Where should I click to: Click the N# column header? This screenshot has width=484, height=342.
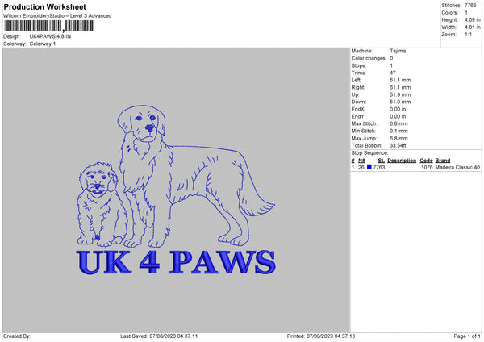click(x=361, y=160)
